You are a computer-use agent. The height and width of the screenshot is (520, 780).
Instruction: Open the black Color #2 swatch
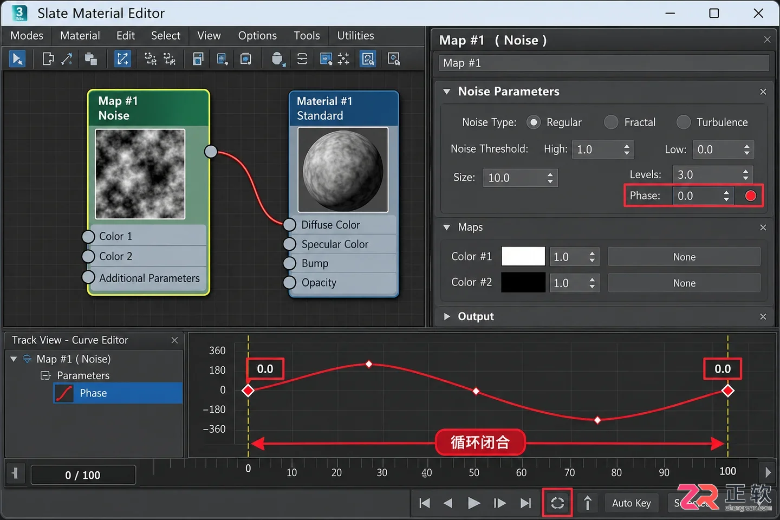coord(523,282)
